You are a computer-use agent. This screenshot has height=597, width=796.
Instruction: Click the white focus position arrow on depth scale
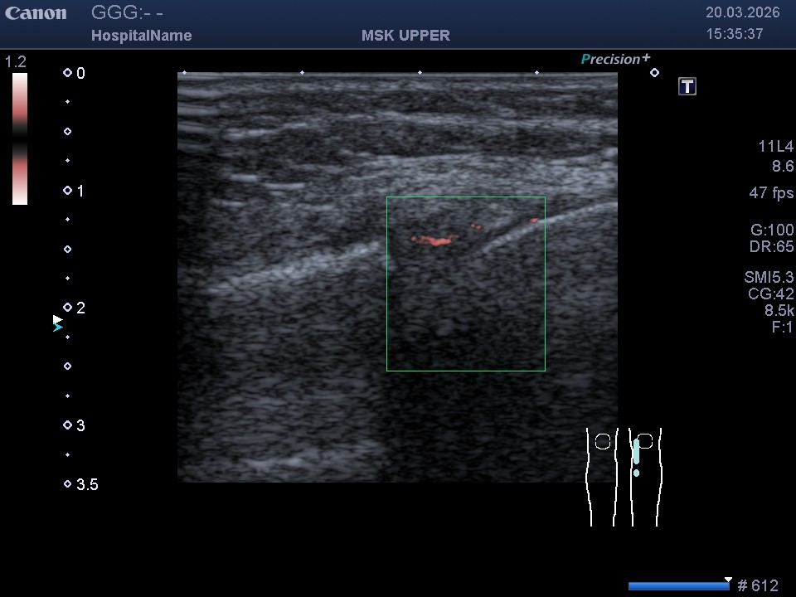(57, 318)
